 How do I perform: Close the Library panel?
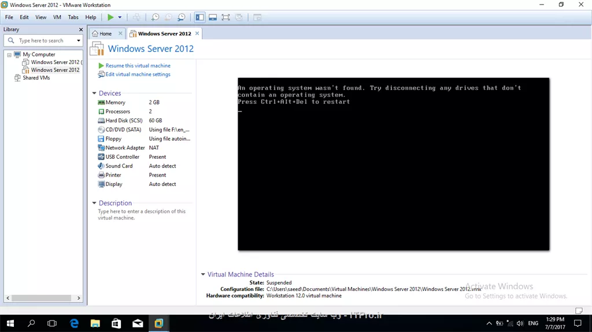tap(81, 29)
